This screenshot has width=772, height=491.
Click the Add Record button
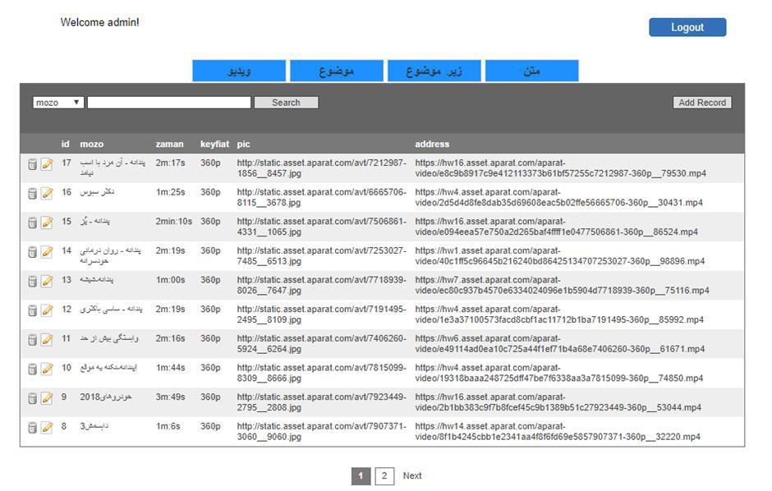click(x=702, y=103)
